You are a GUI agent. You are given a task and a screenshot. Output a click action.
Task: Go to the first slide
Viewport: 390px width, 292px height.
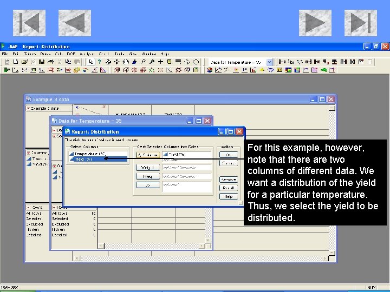tap(29, 23)
